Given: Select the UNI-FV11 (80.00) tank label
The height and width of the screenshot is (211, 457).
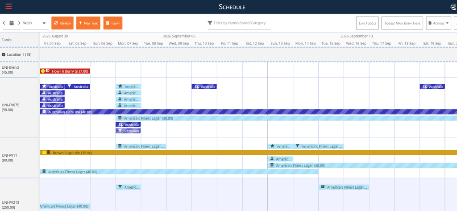Looking at the screenshot, I should tap(9, 157).
